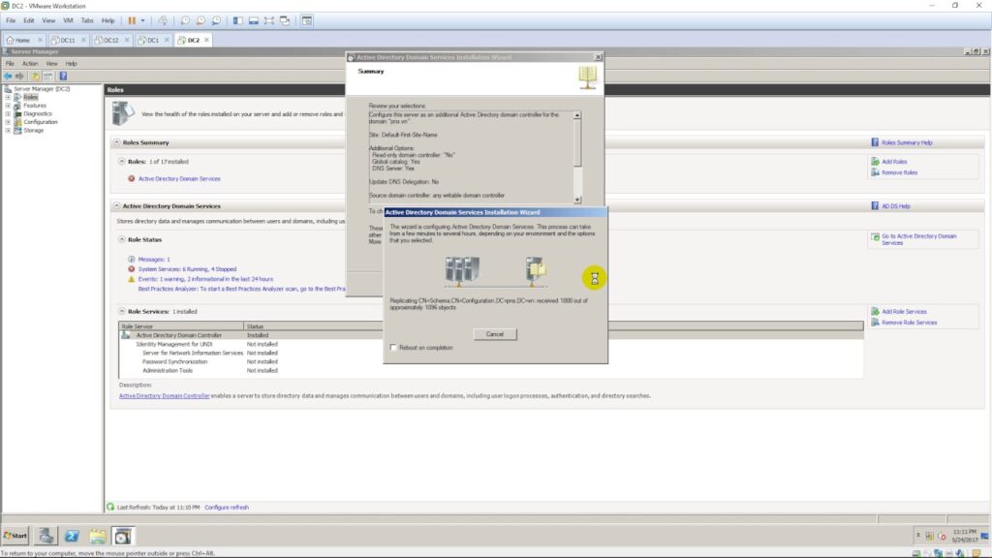Viewport: 992px width, 558px height.
Task: Open VMware Edit menu
Action: [x=29, y=21]
